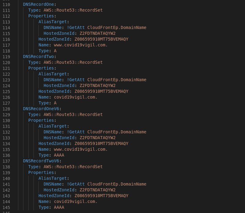
Task: Click Z2FDTNDATAQYW2 value on line 124
Action: coord(98,86)
